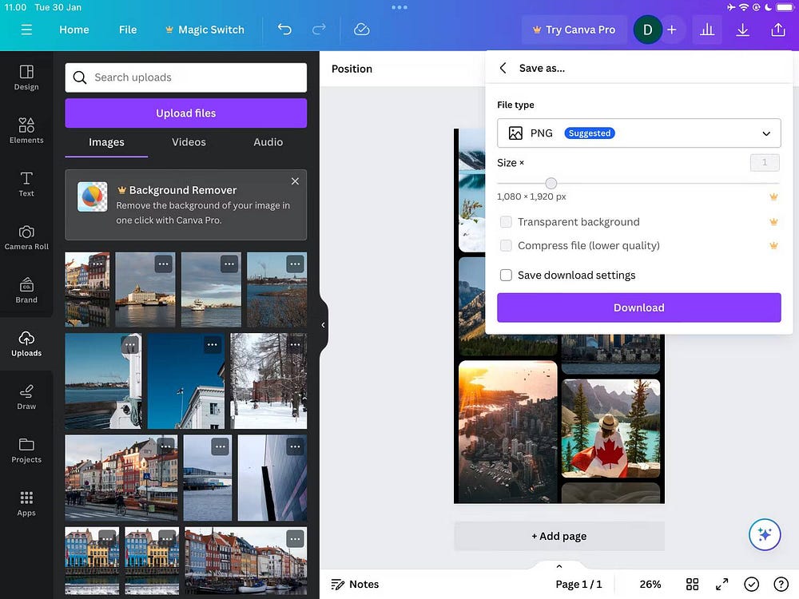Viewport: 799px width, 599px height.
Task: Enable Save download settings checkbox
Action: [x=506, y=276]
